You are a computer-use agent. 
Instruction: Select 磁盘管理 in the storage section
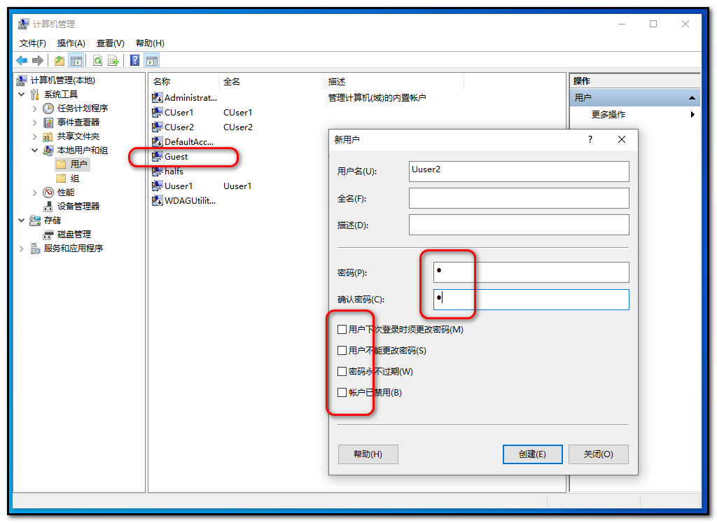(x=74, y=235)
